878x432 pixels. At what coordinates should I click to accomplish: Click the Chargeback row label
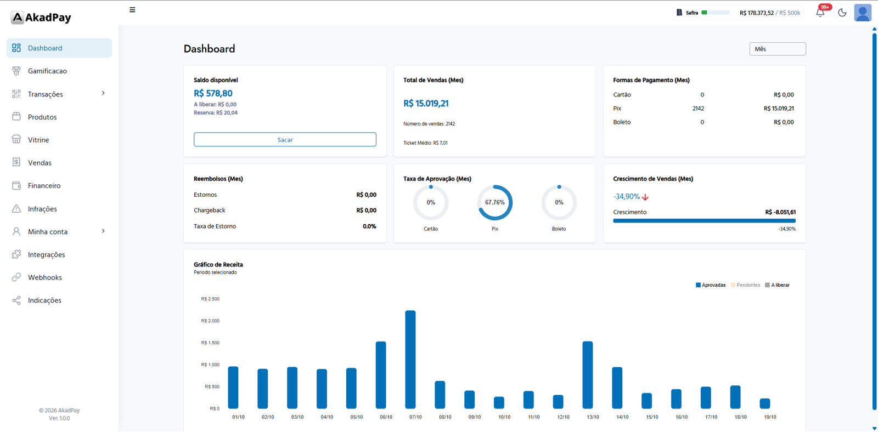point(210,211)
